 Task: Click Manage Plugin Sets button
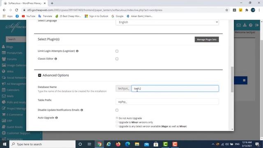(x=207, y=39)
